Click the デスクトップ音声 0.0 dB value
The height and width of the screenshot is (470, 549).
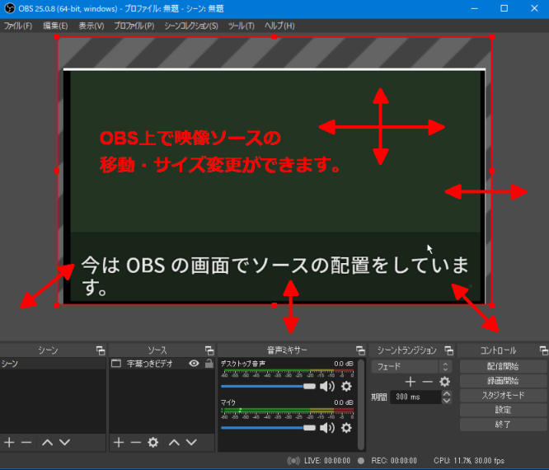tap(344, 364)
